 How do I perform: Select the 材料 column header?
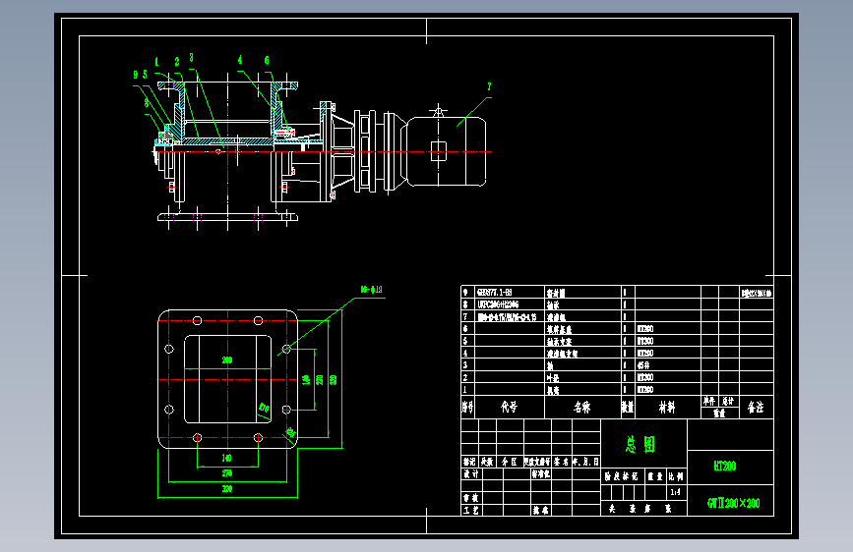[667, 407]
